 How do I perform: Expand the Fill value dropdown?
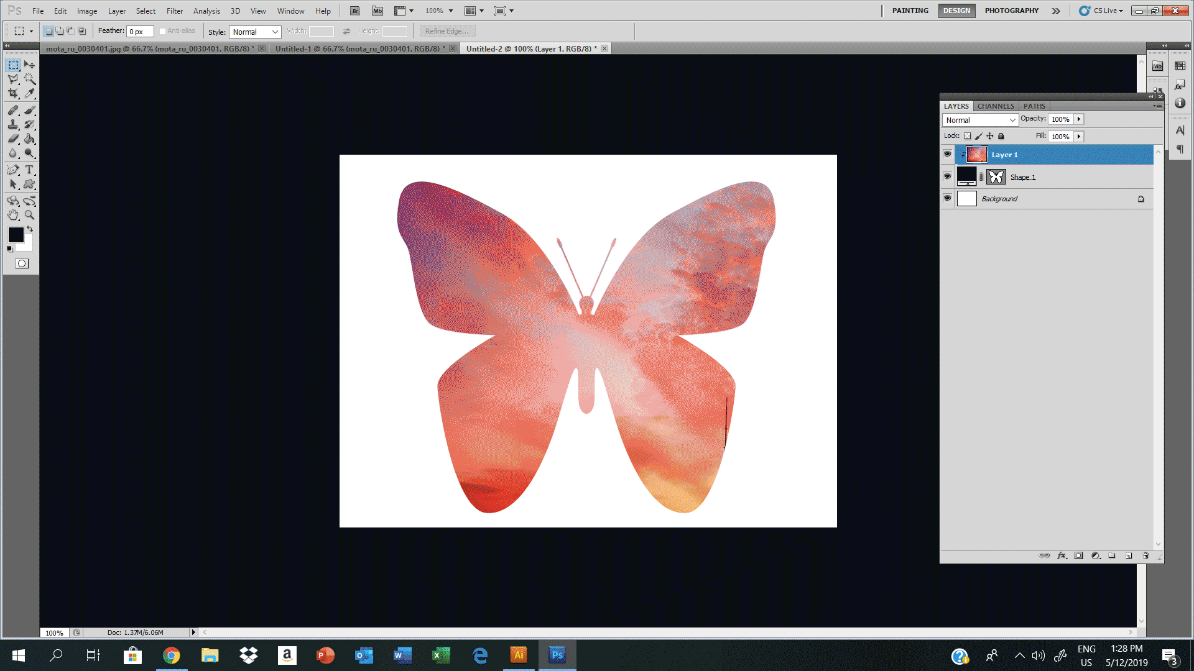(x=1079, y=136)
